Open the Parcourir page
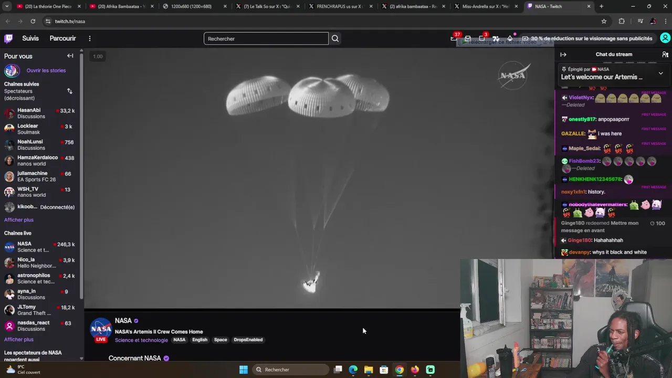The image size is (672, 378). [62, 38]
